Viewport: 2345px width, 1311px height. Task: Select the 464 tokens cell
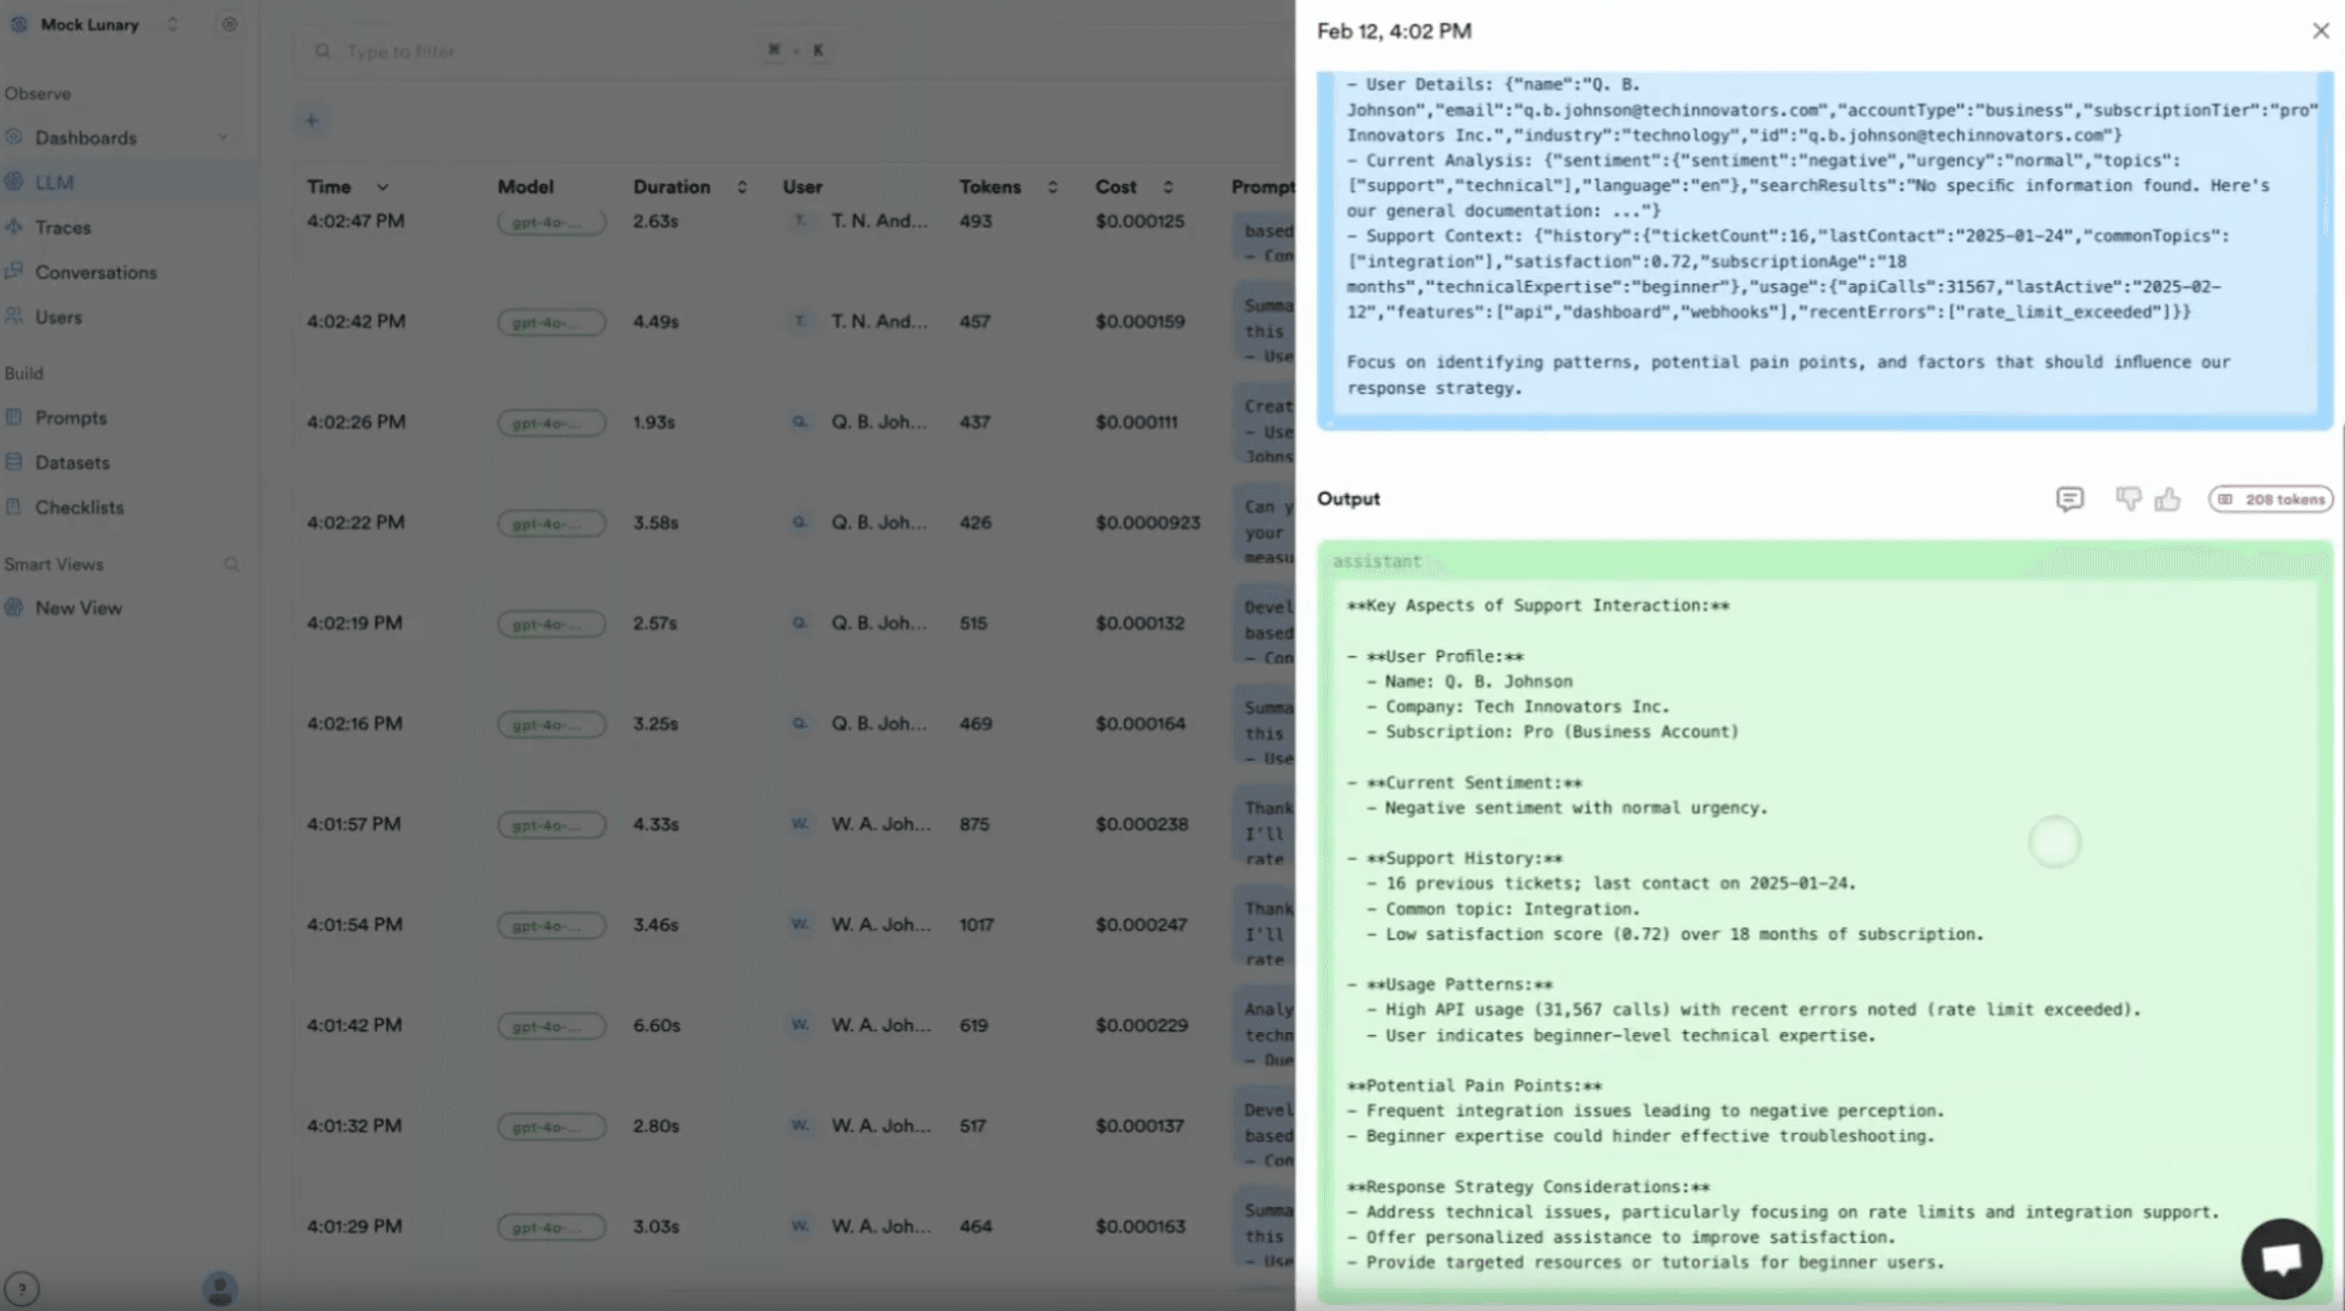pyautogui.click(x=975, y=1226)
